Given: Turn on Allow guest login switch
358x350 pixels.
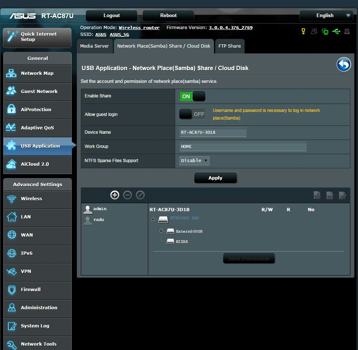Looking at the screenshot, I should pos(192,114).
